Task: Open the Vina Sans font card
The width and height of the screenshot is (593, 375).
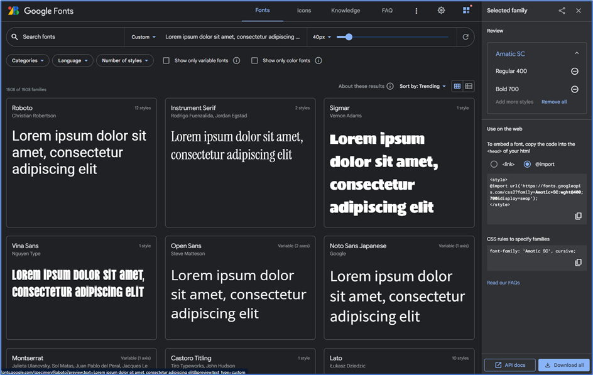Action: (81, 288)
